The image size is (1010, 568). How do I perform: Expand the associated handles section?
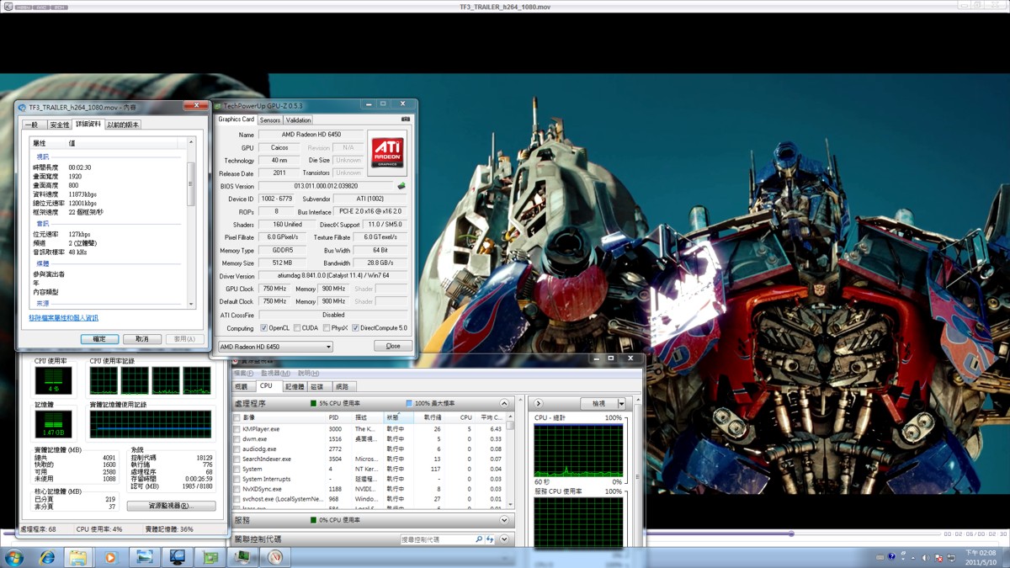[x=504, y=539]
